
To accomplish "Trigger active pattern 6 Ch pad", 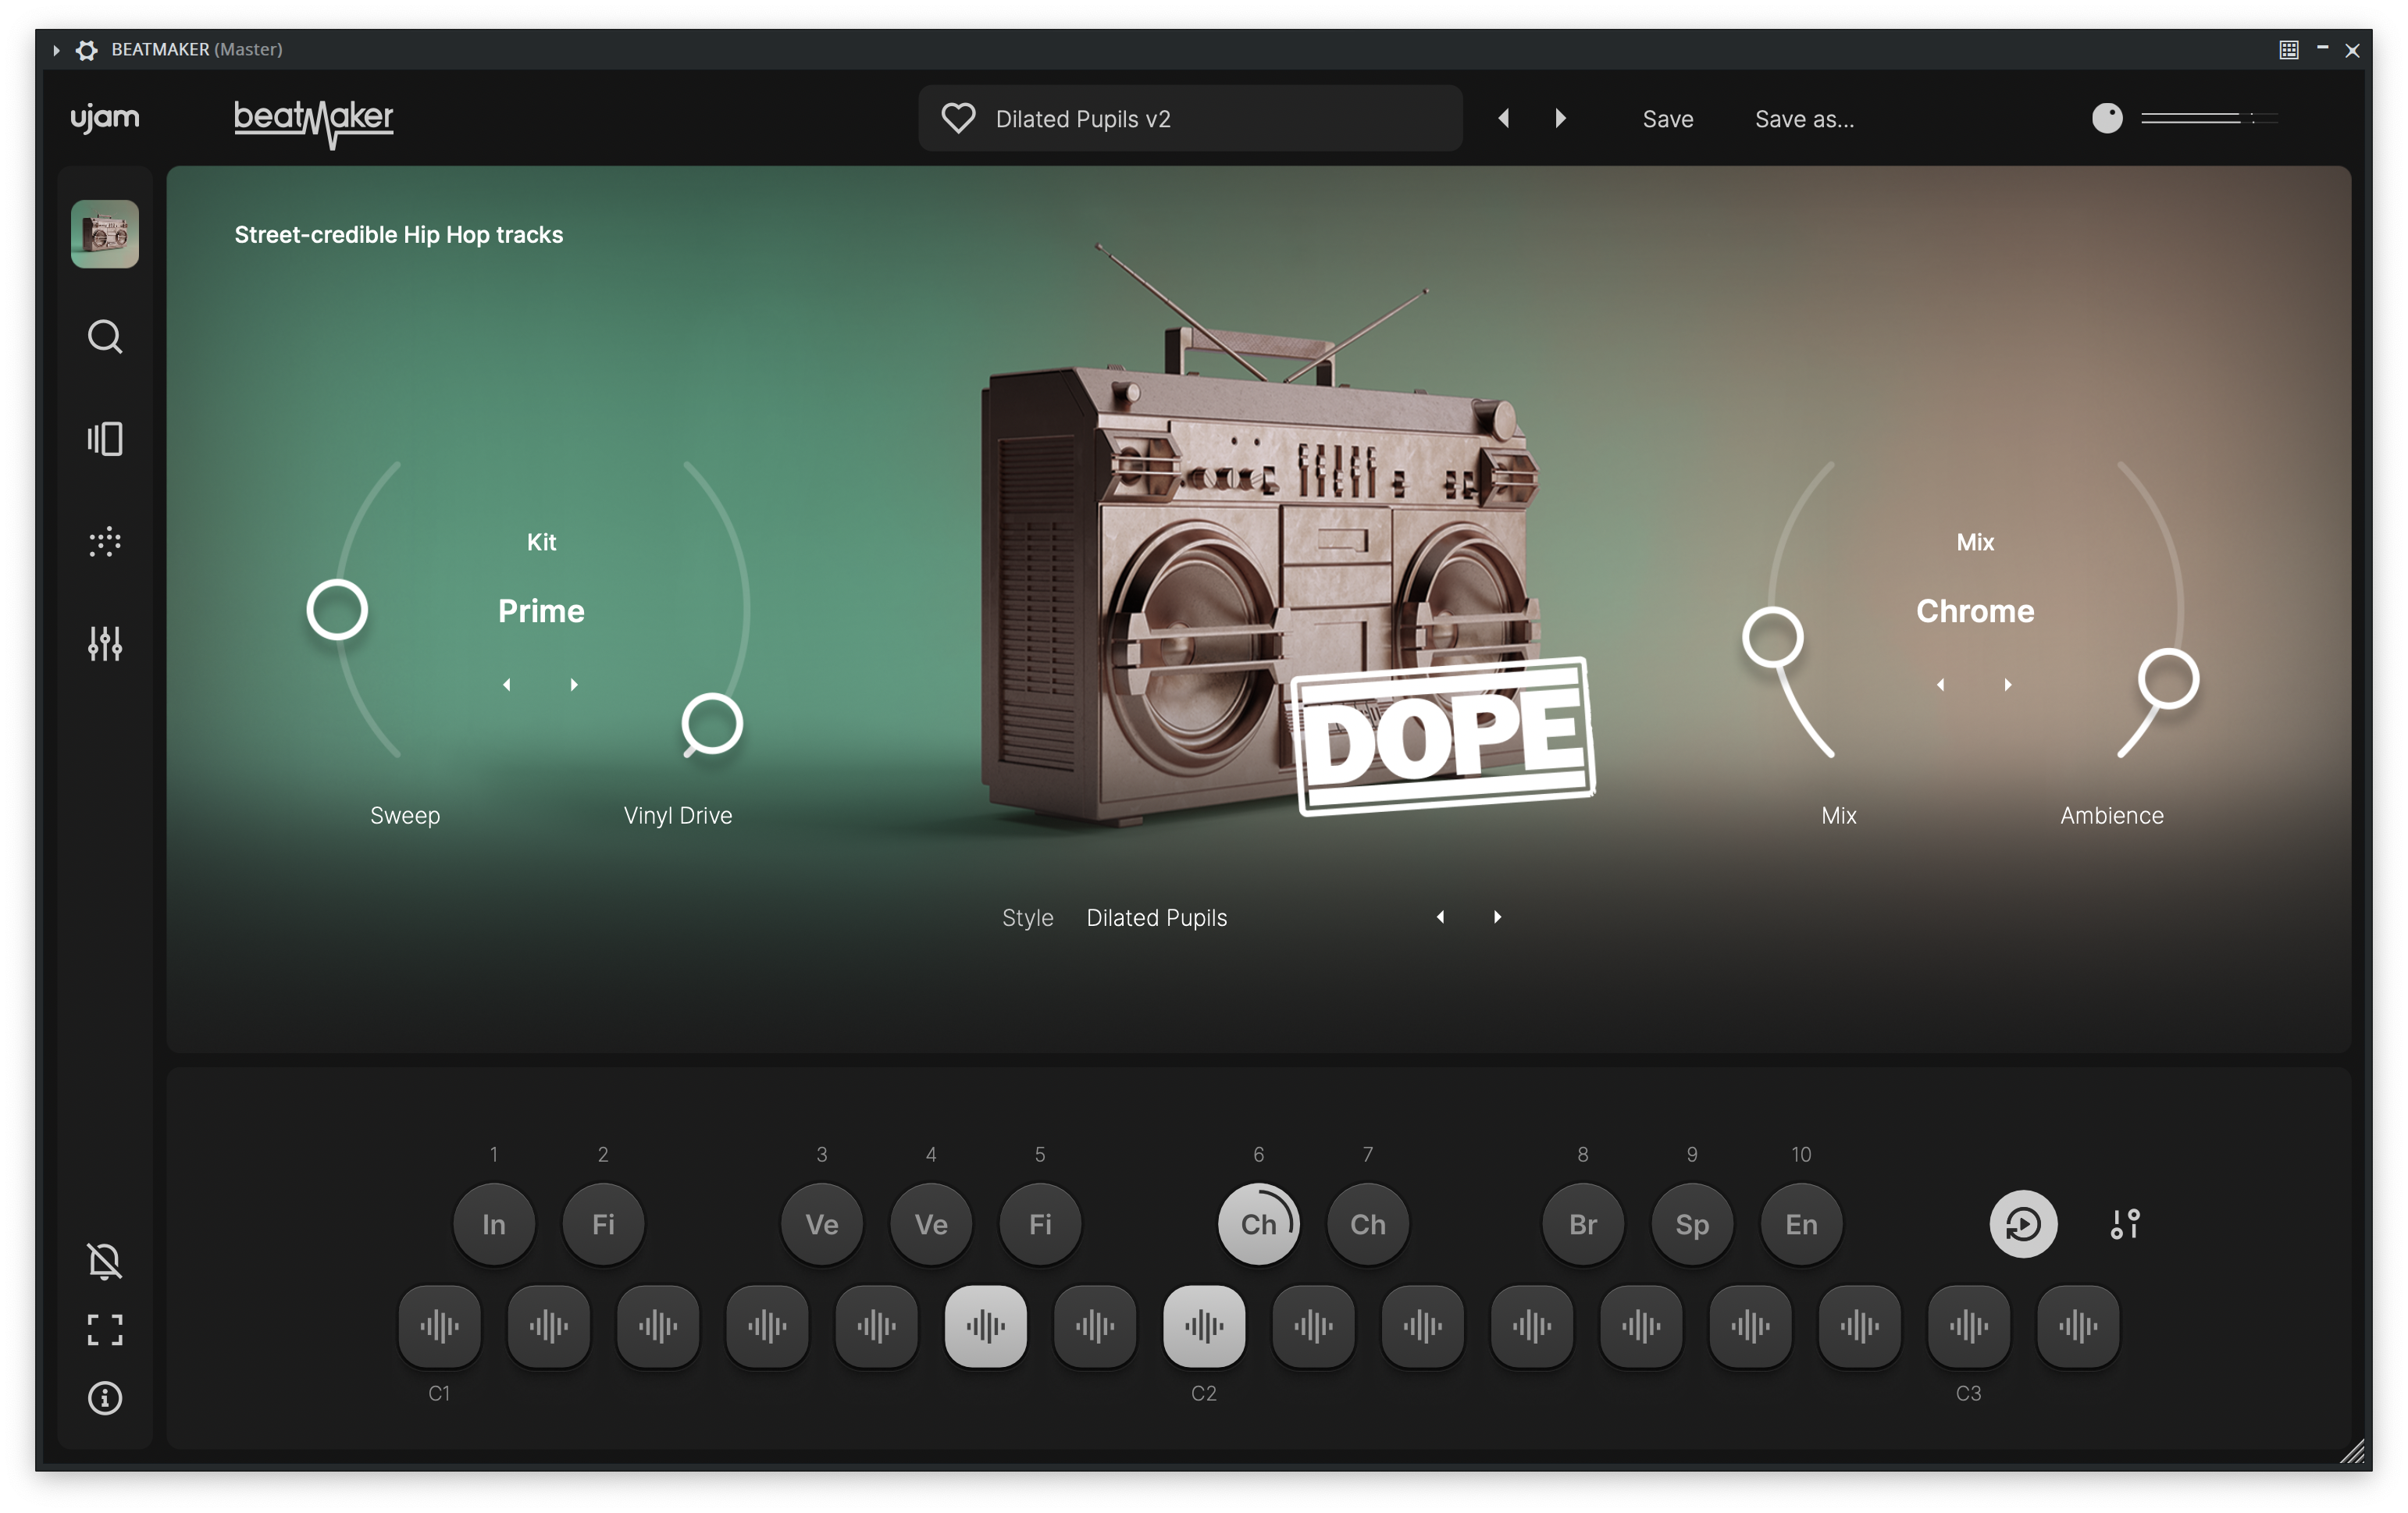I will [x=1259, y=1224].
